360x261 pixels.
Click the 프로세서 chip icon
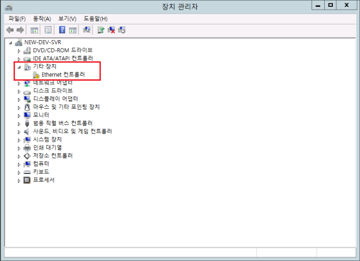click(x=27, y=180)
